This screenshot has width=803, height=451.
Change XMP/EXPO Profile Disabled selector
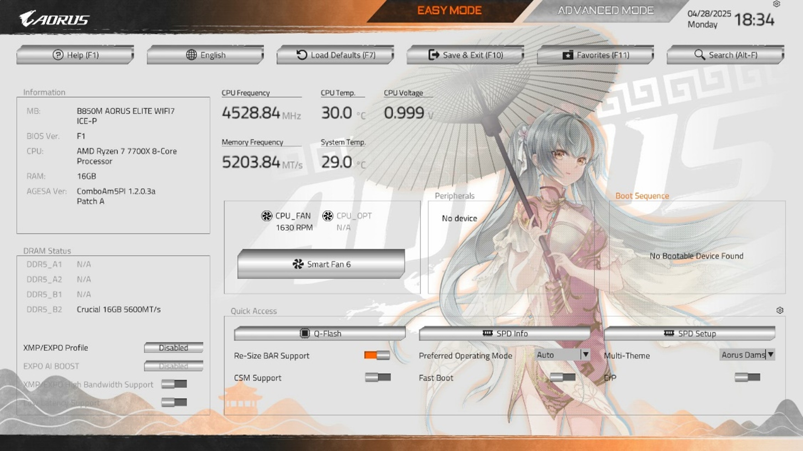click(174, 348)
